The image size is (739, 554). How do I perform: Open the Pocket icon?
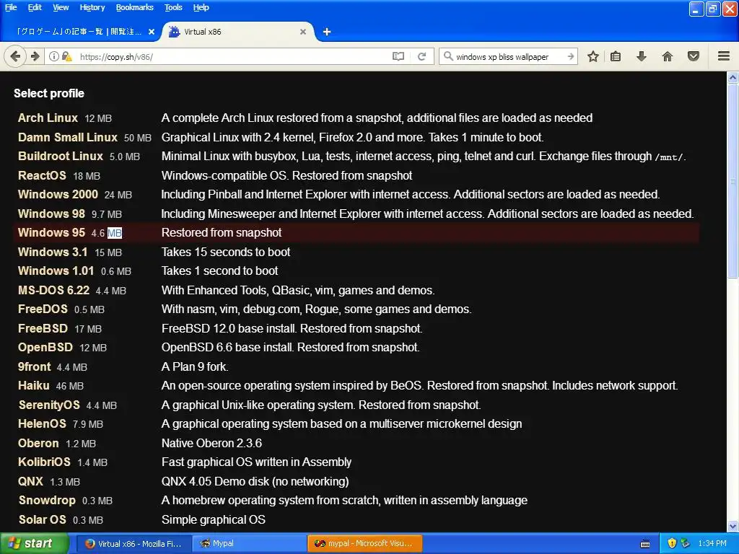coord(694,56)
